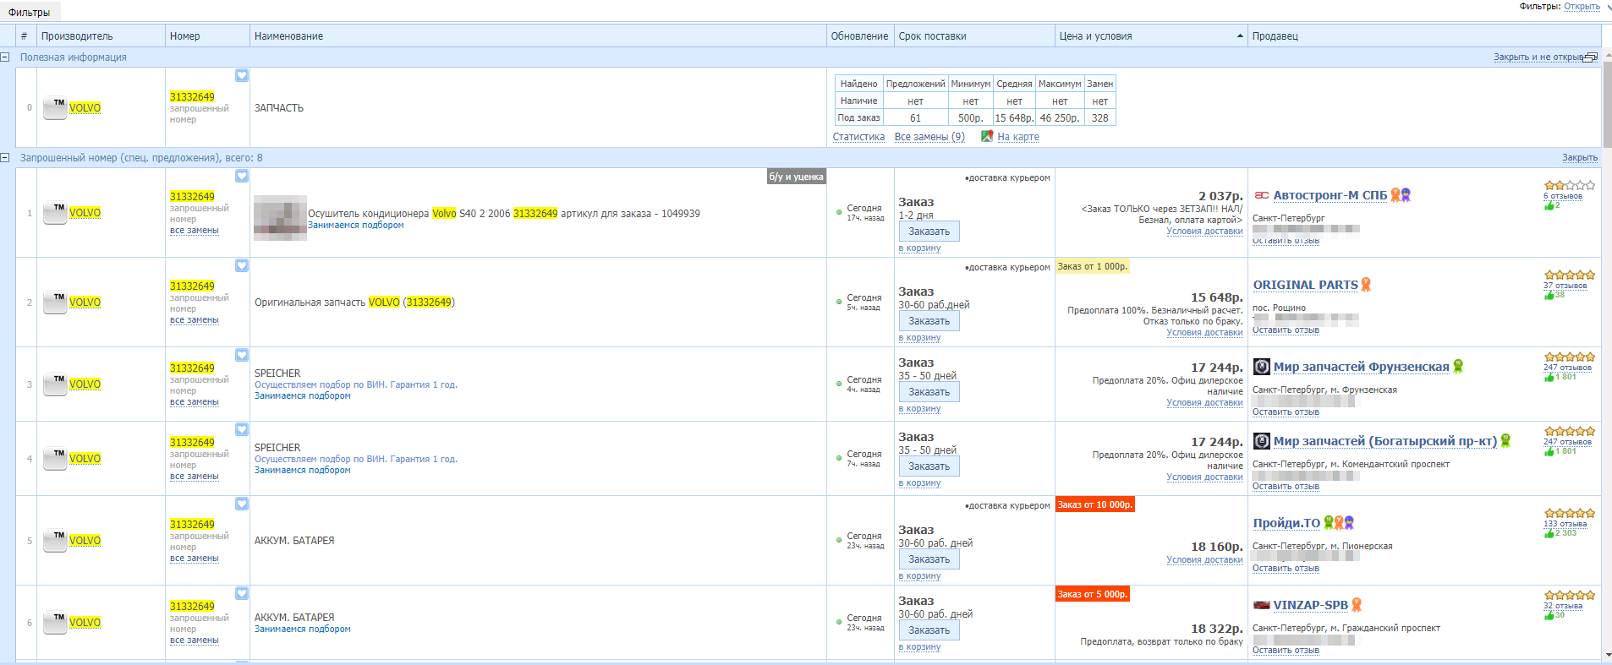The height and width of the screenshot is (665, 1612).
Task: Click the thumbs-up icon under Автостронг-М's 6 отзывов
Action: coord(1549,205)
